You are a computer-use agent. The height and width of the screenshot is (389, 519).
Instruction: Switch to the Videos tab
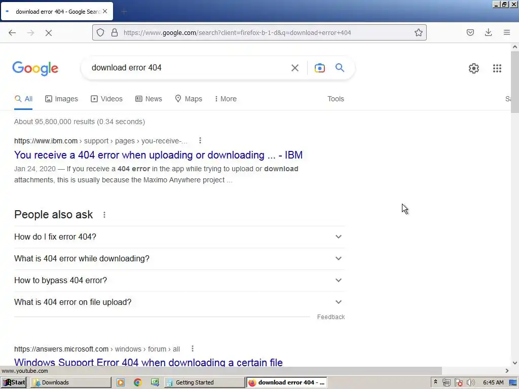(106, 99)
